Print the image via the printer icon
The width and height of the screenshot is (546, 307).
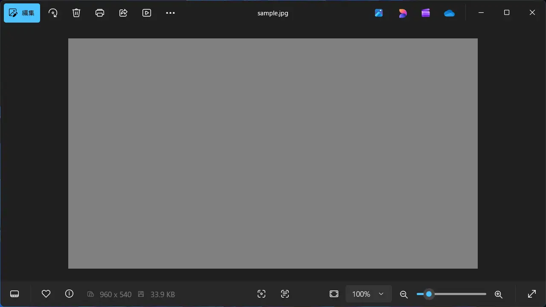[100, 13]
